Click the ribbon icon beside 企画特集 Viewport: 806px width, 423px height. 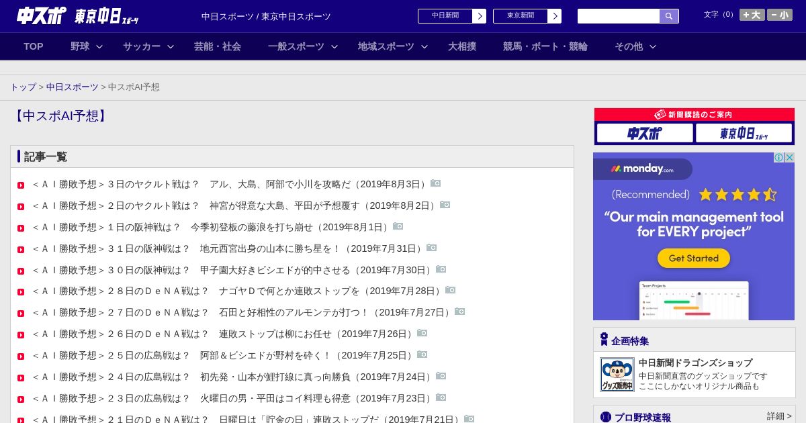point(604,340)
